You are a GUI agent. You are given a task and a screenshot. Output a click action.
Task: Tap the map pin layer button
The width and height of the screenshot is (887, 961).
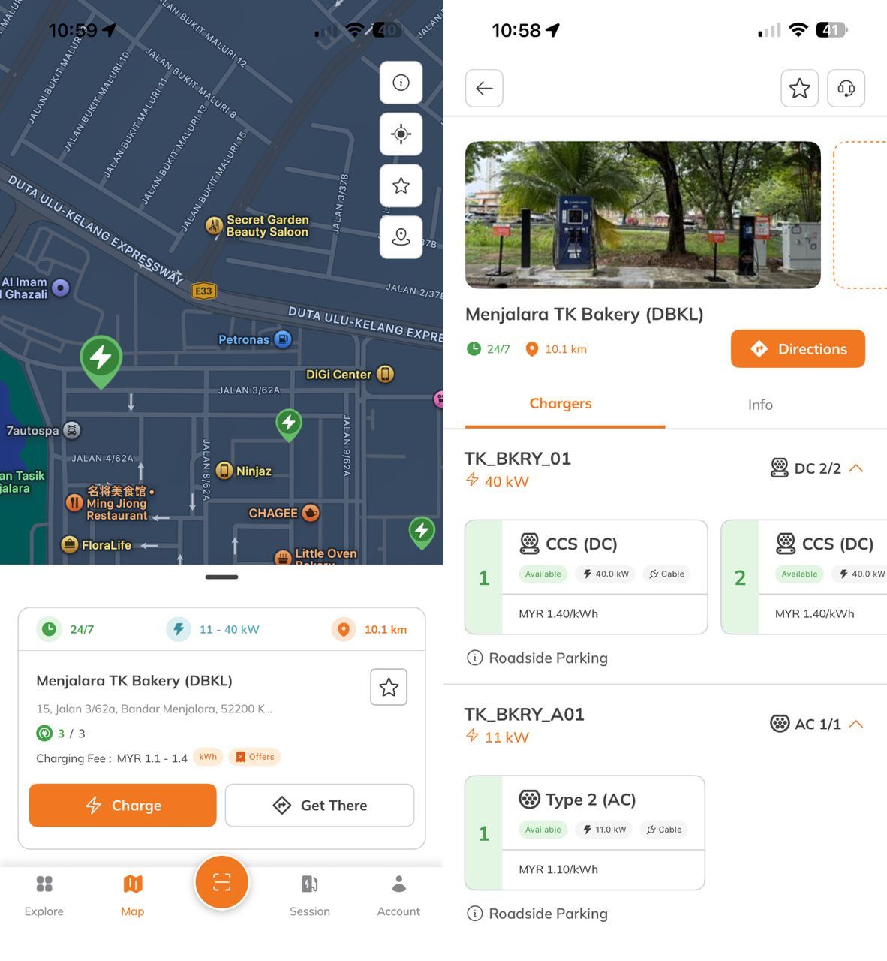[x=401, y=237]
